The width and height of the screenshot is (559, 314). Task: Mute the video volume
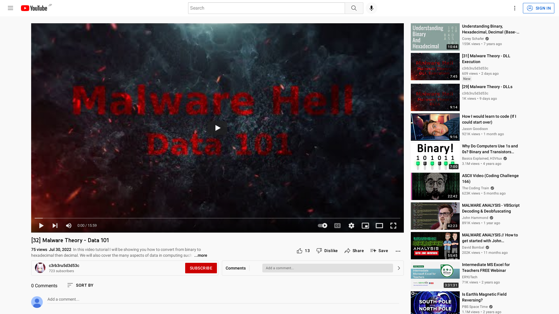[x=68, y=225]
